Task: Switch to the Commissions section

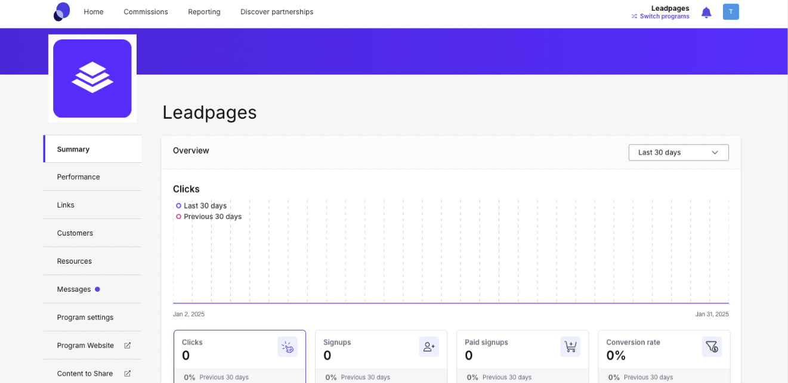Action: point(146,11)
